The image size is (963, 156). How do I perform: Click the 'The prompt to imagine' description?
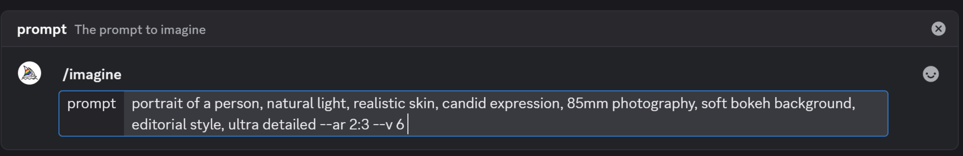pos(140,30)
